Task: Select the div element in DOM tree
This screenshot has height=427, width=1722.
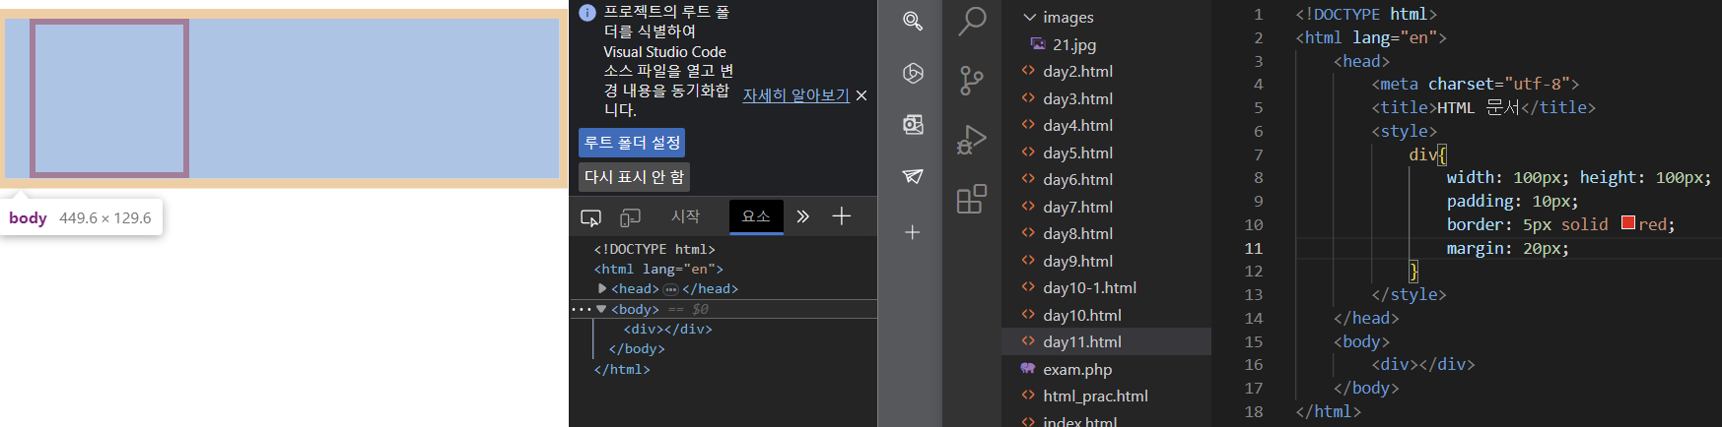Action: click(x=667, y=330)
